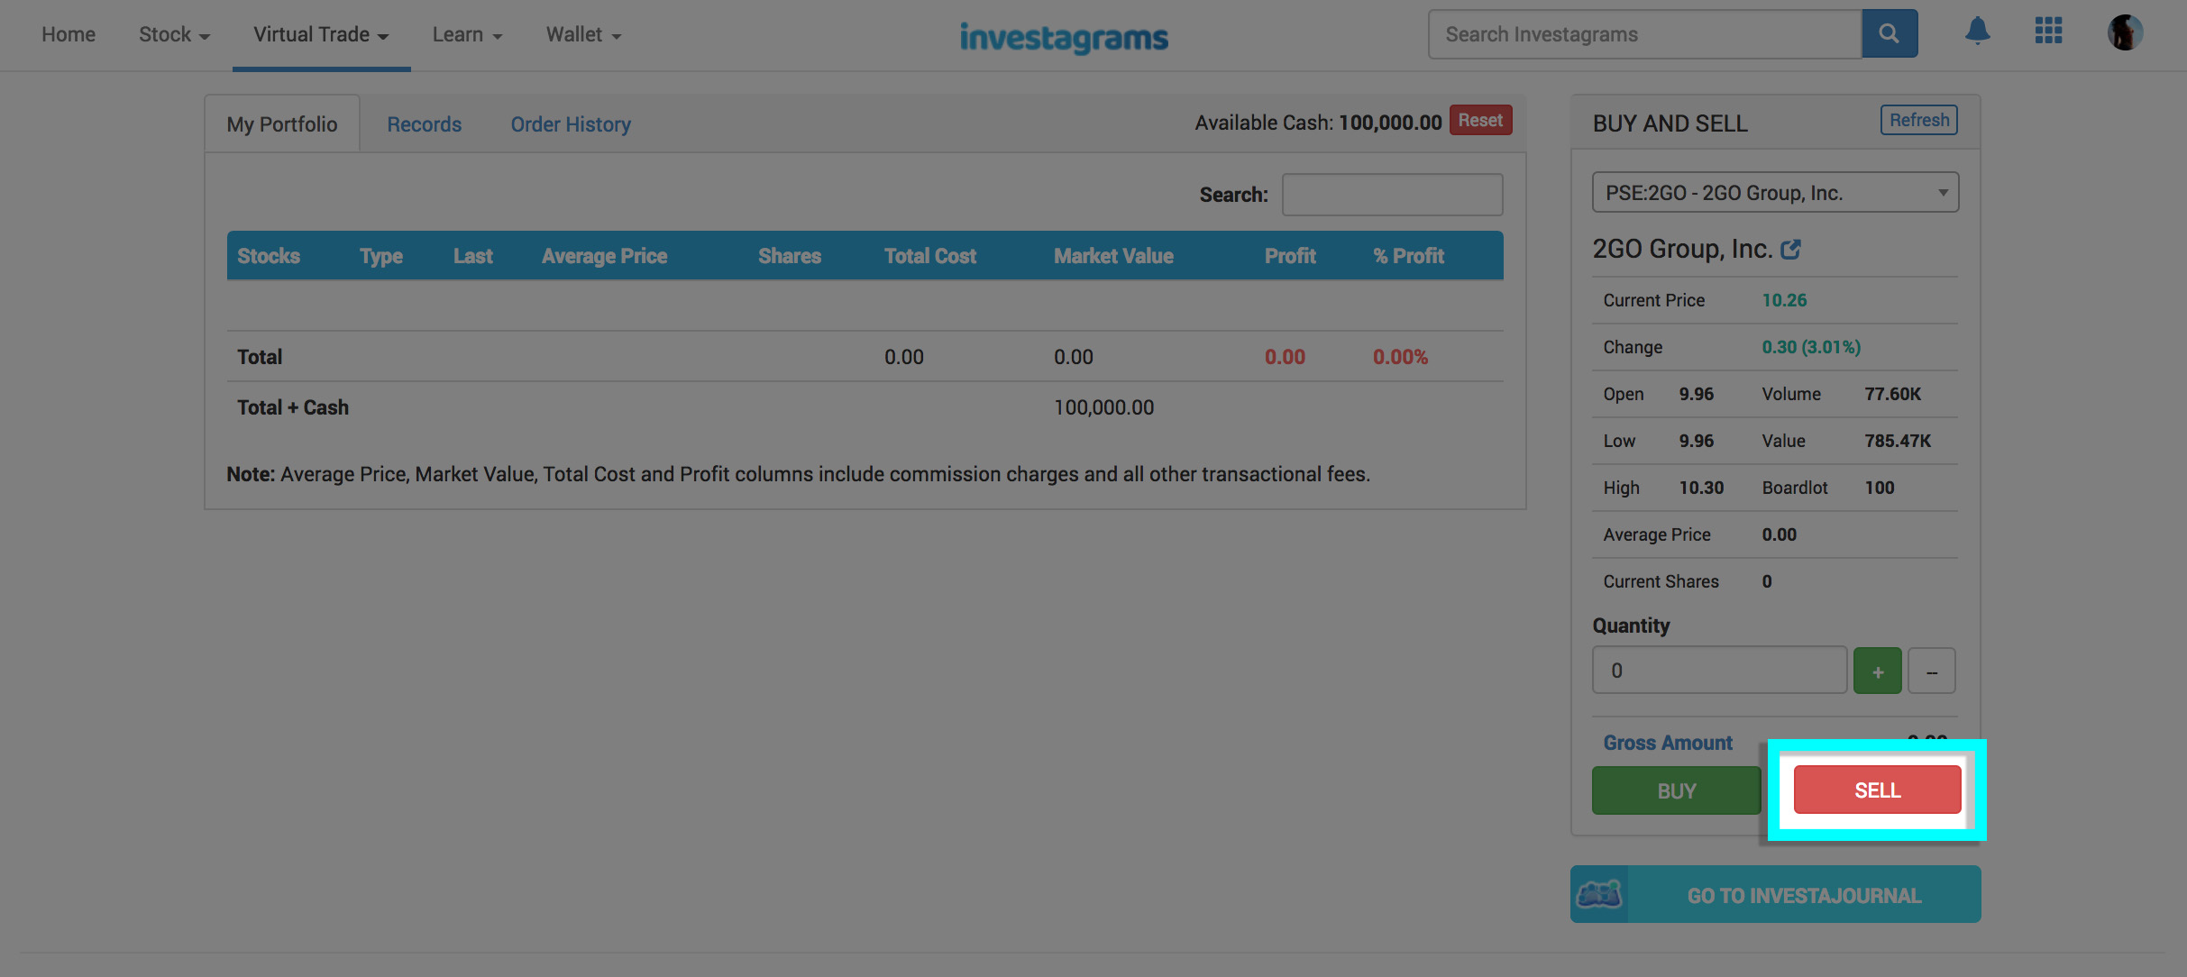Sort by the Stocks column header
Image resolution: width=2187 pixels, height=977 pixels.
point(269,256)
